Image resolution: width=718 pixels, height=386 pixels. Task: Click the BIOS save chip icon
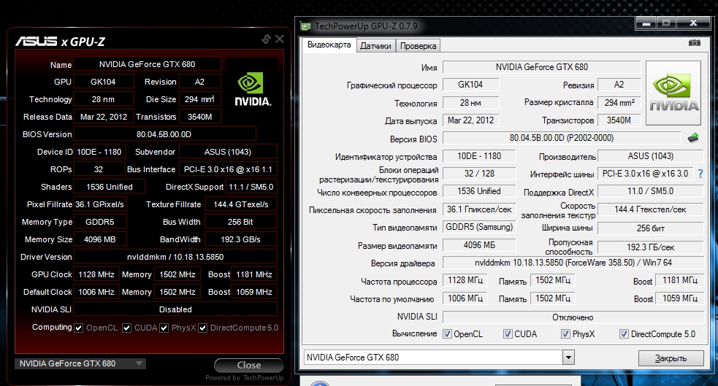pos(693,138)
